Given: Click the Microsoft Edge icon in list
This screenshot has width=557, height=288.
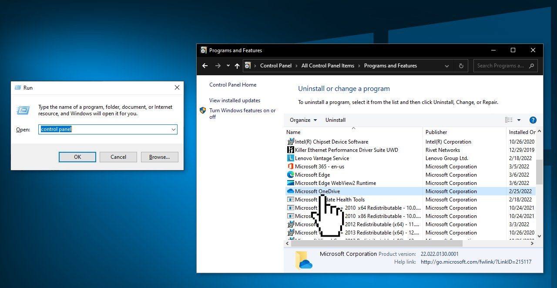Looking at the screenshot, I should point(291,175).
